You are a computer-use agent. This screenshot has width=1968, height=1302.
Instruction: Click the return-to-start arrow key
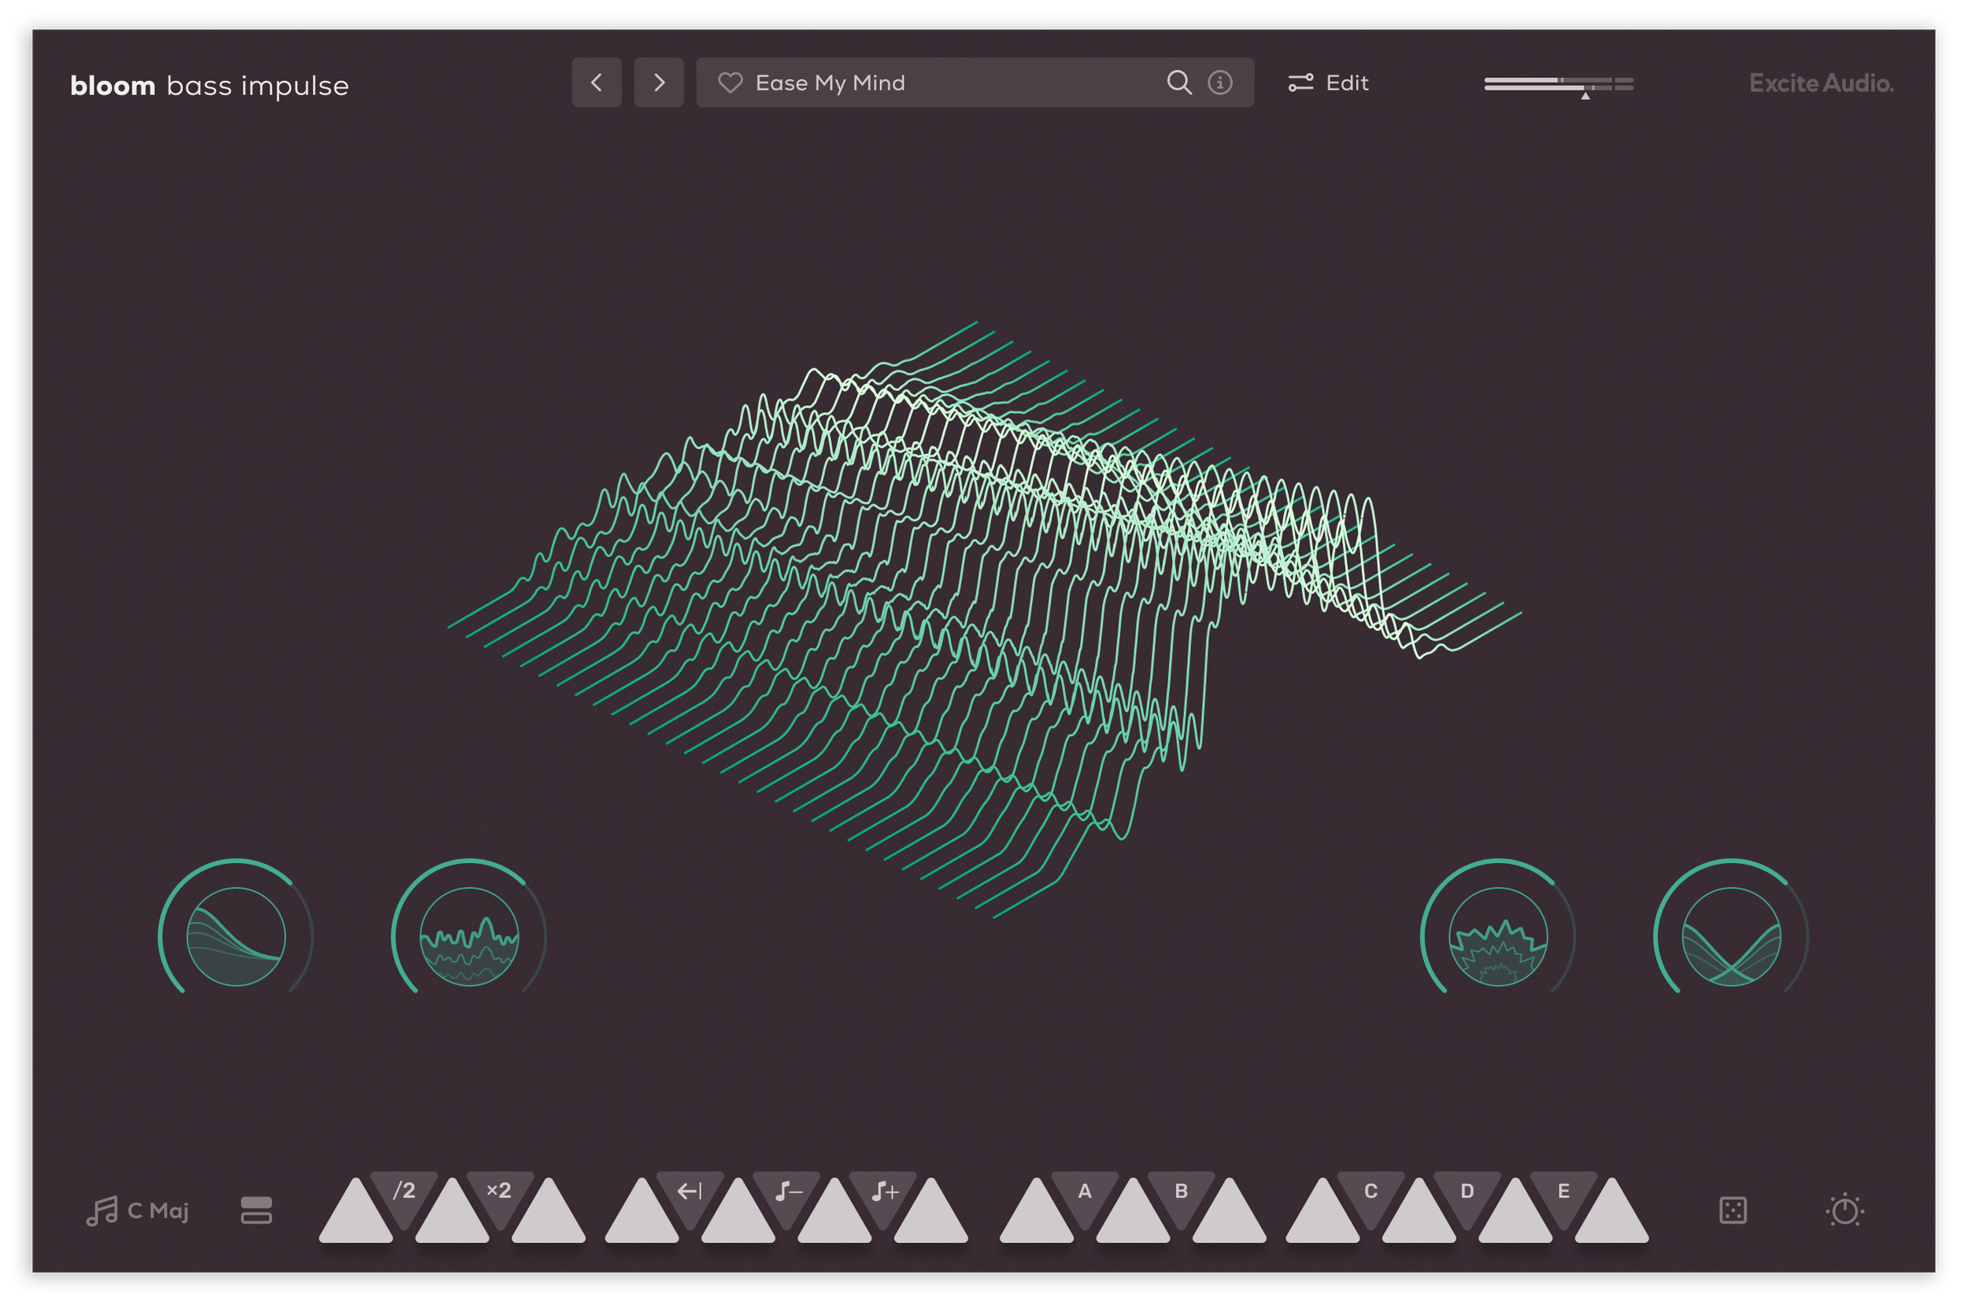pos(689,1193)
